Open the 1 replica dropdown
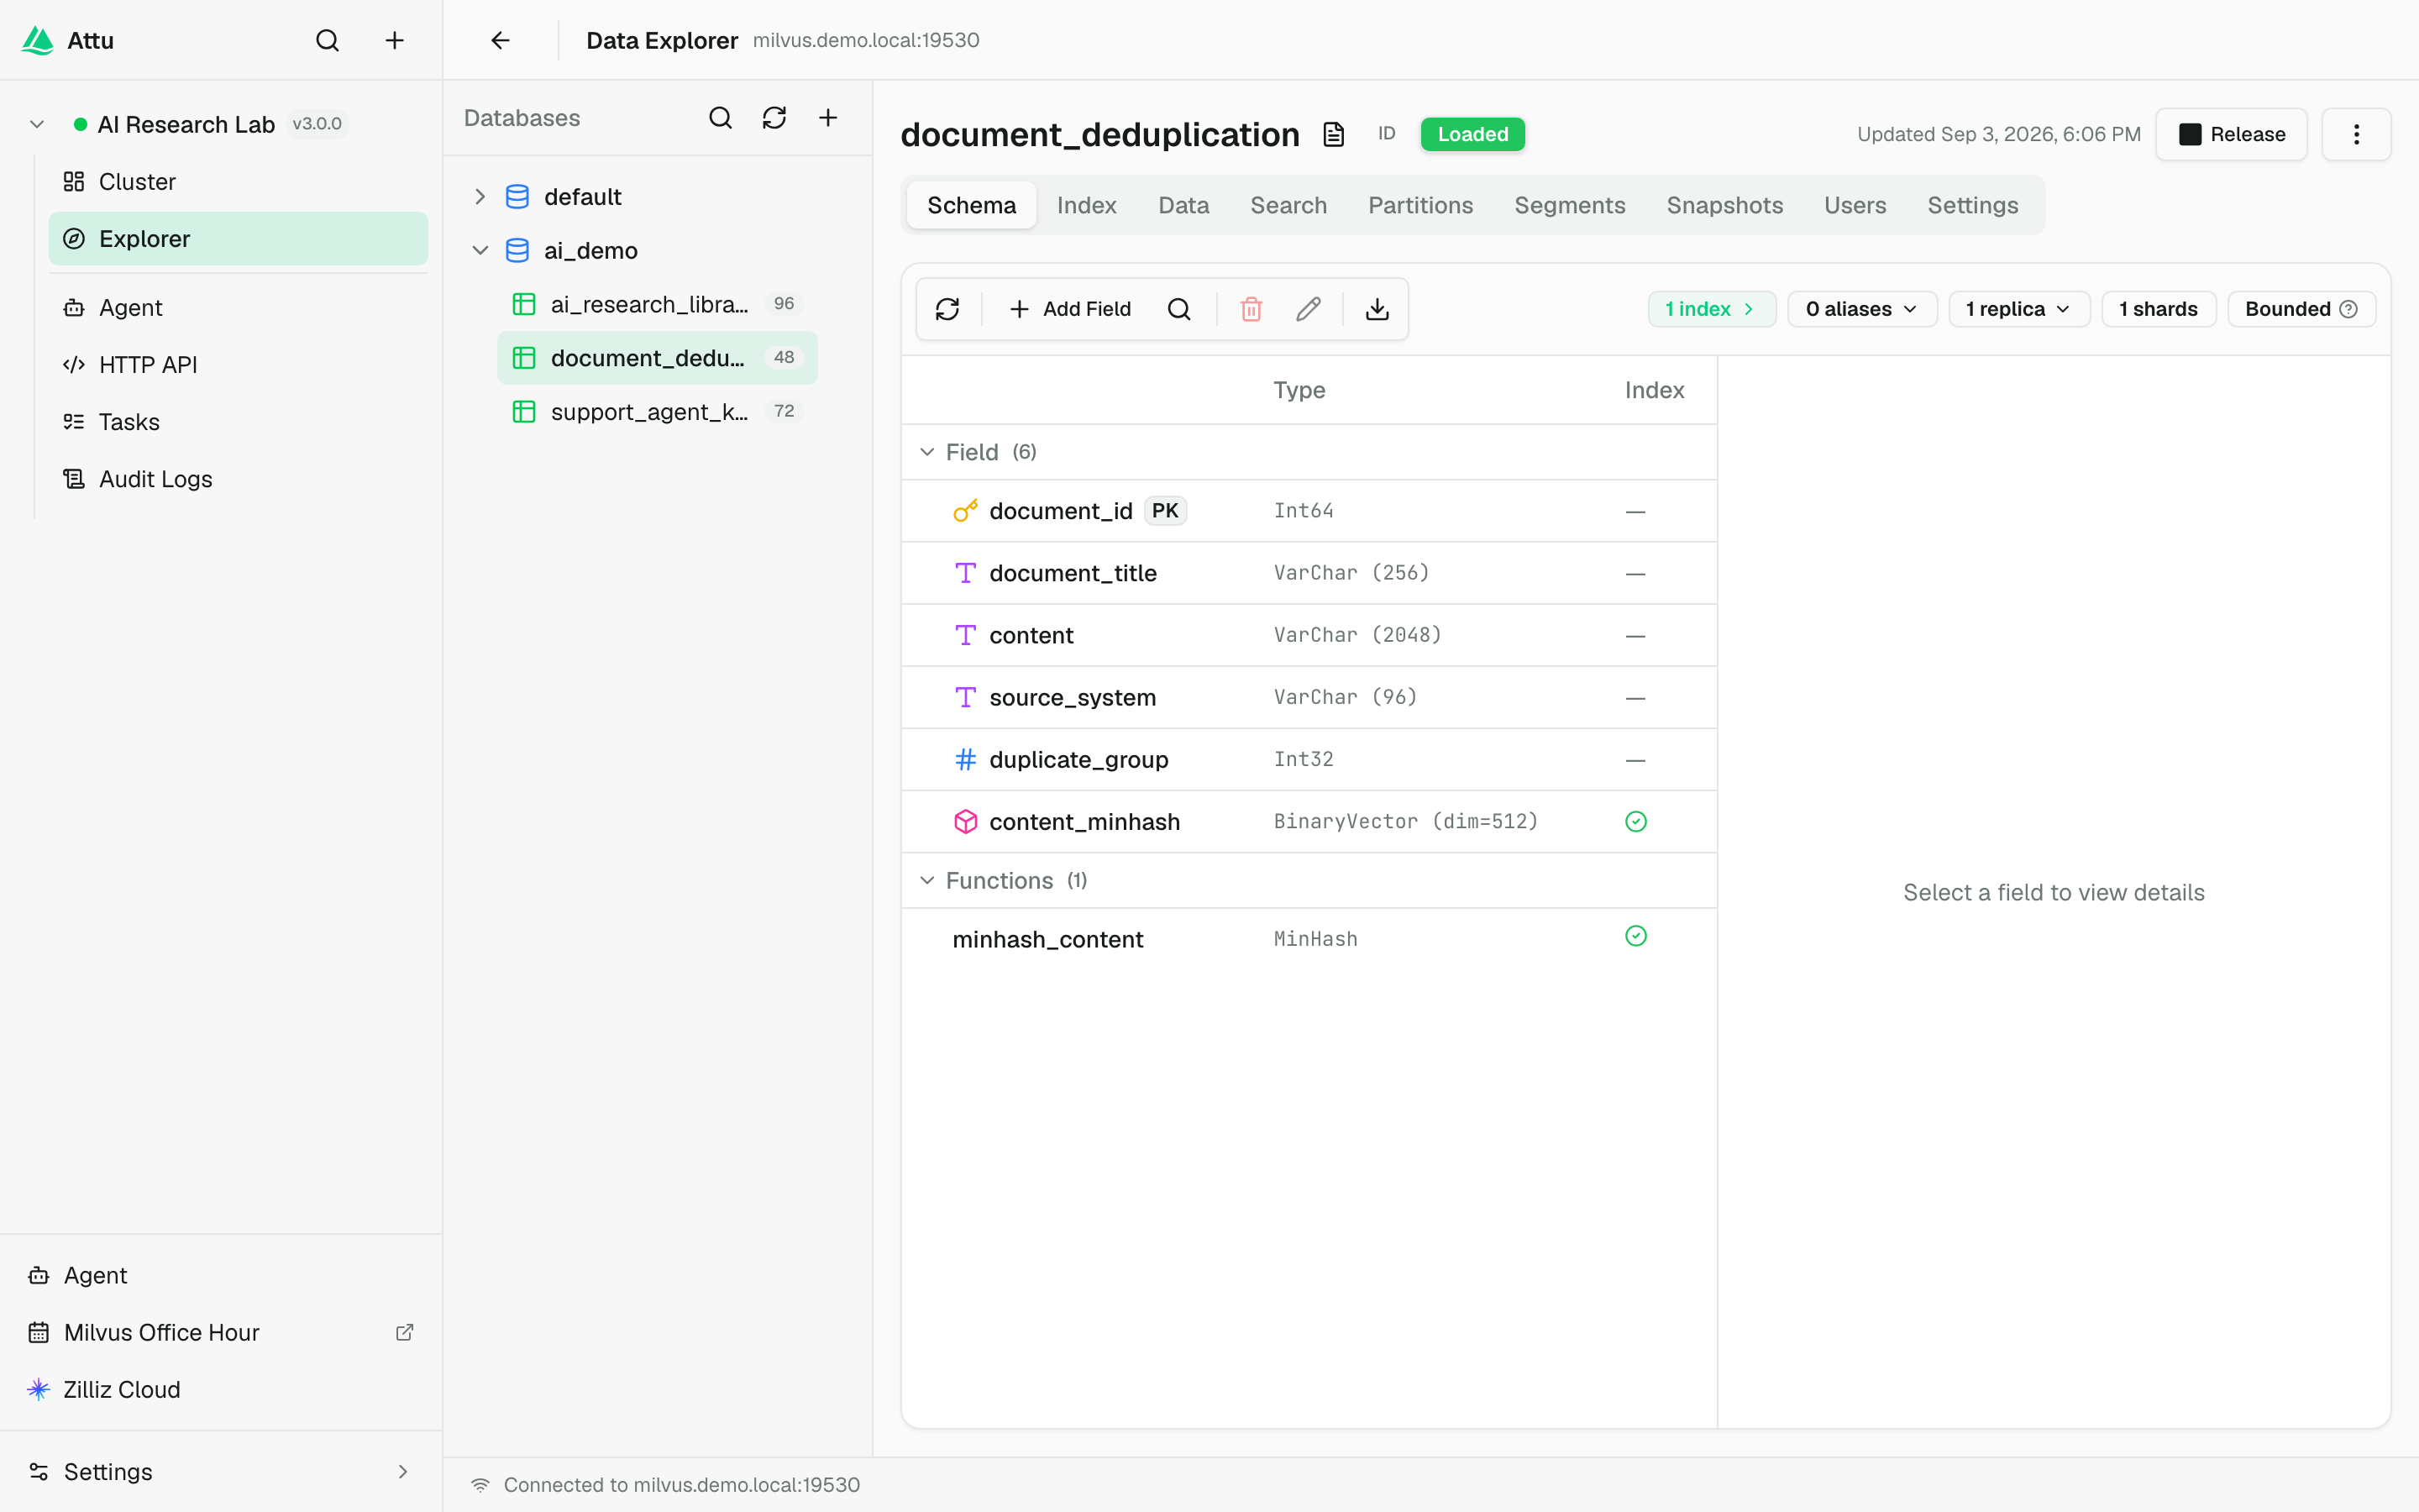 2019,309
